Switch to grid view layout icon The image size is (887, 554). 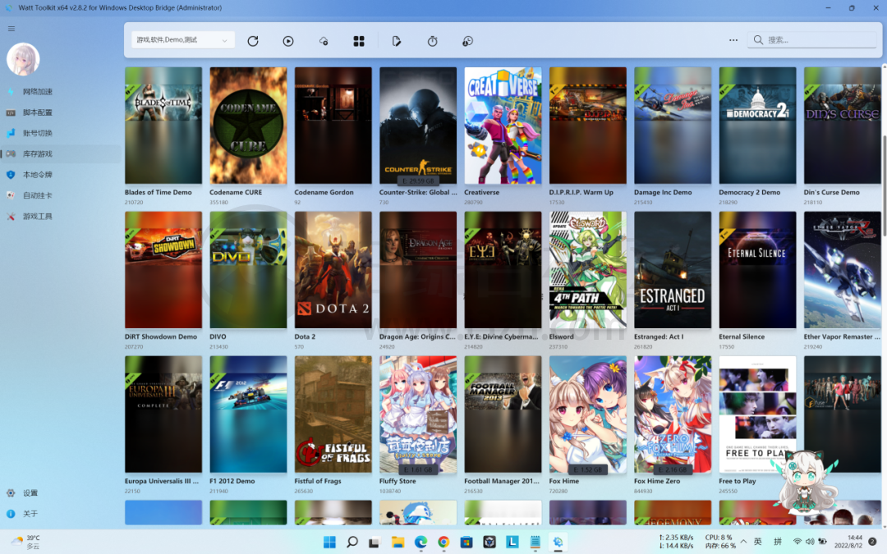coord(359,41)
